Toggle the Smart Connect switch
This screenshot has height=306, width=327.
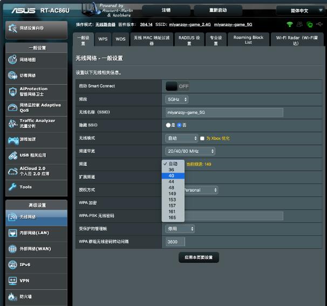(x=177, y=86)
